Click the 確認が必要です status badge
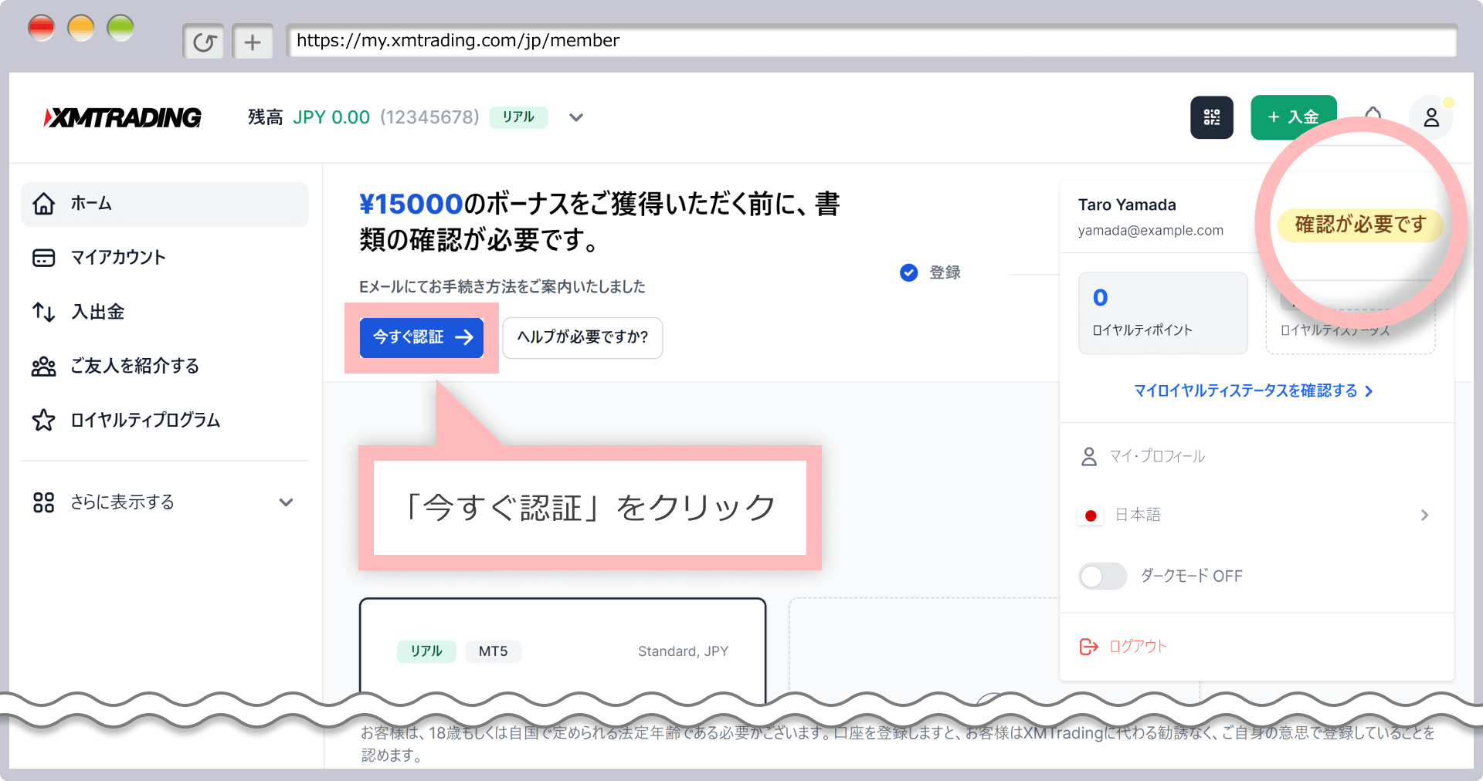 pyautogui.click(x=1360, y=225)
